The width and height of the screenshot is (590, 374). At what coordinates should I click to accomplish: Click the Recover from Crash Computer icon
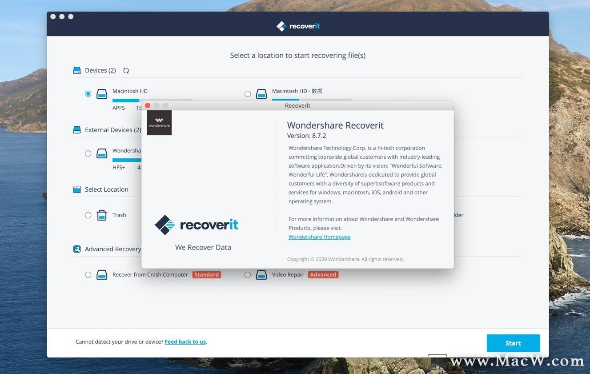102,275
